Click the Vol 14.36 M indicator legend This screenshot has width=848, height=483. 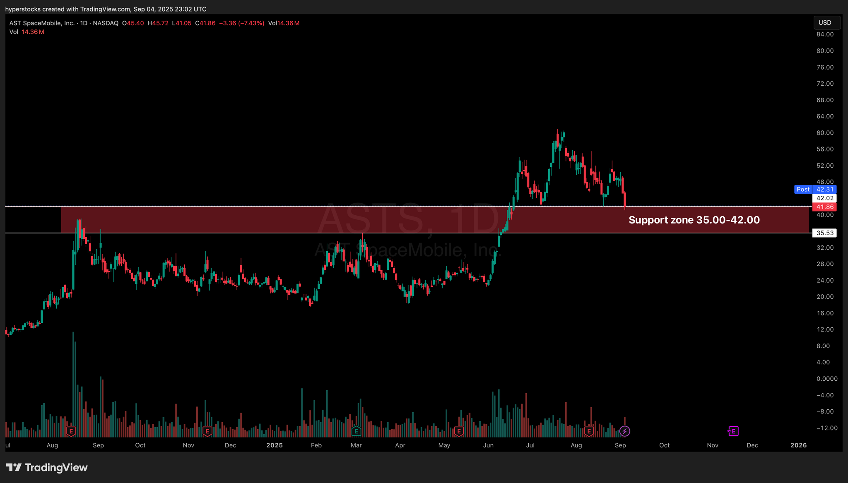pyautogui.click(x=26, y=32)
